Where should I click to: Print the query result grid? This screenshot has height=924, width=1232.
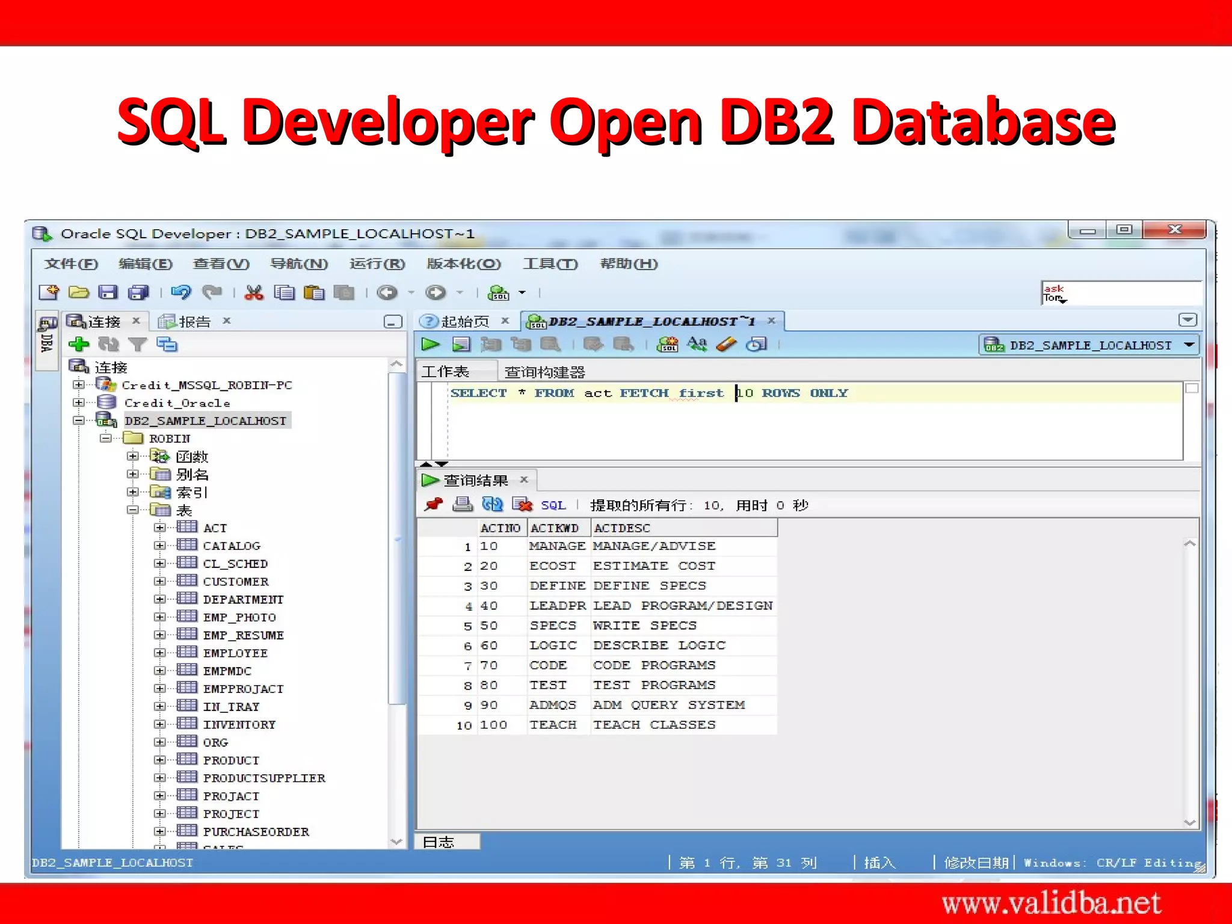463,504
